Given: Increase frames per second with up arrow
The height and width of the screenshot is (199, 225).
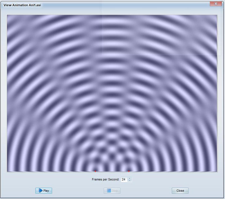Looking at the screenshot, I should coord(130,178).
